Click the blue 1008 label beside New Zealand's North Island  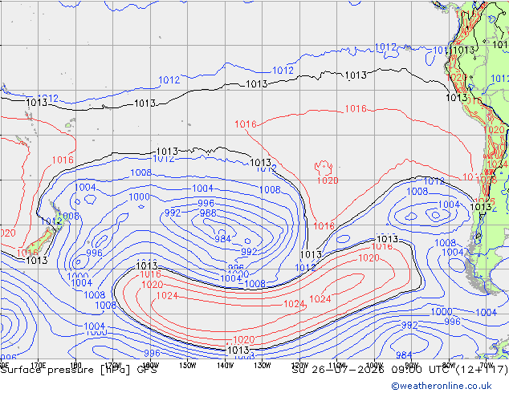point(70,216)
